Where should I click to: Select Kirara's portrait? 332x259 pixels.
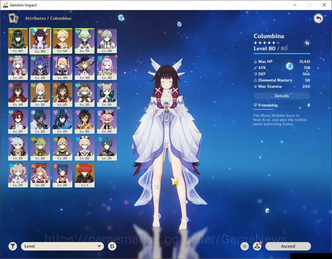[x=62, y=149]
